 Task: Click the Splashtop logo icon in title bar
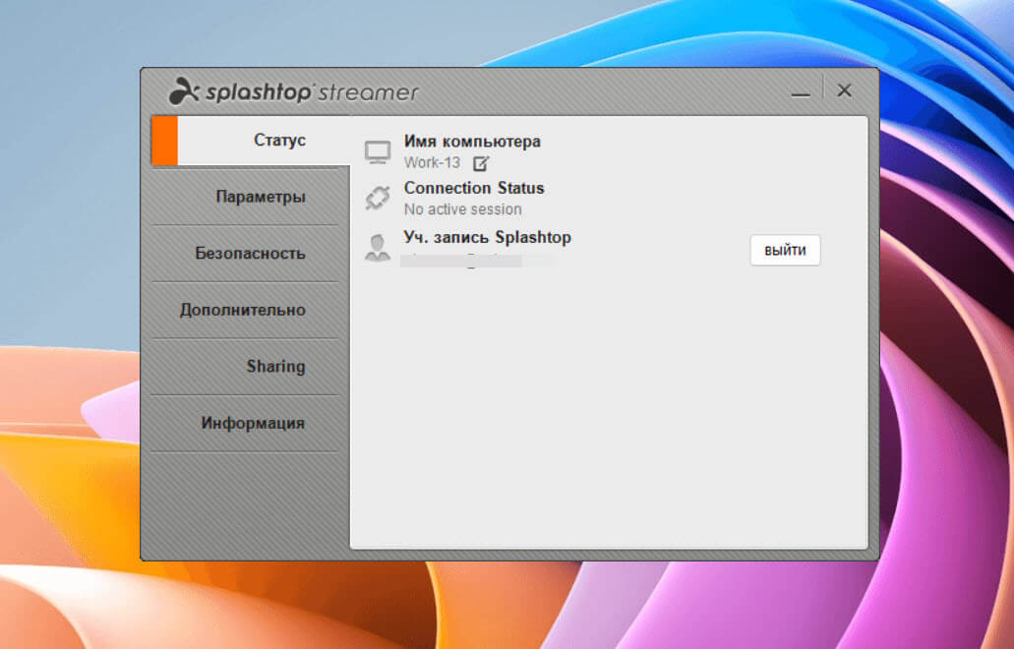pyautogui.click(x=184, y=91)
